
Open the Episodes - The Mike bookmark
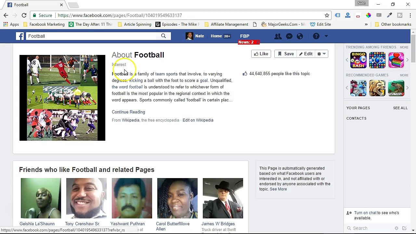(177, 24)
